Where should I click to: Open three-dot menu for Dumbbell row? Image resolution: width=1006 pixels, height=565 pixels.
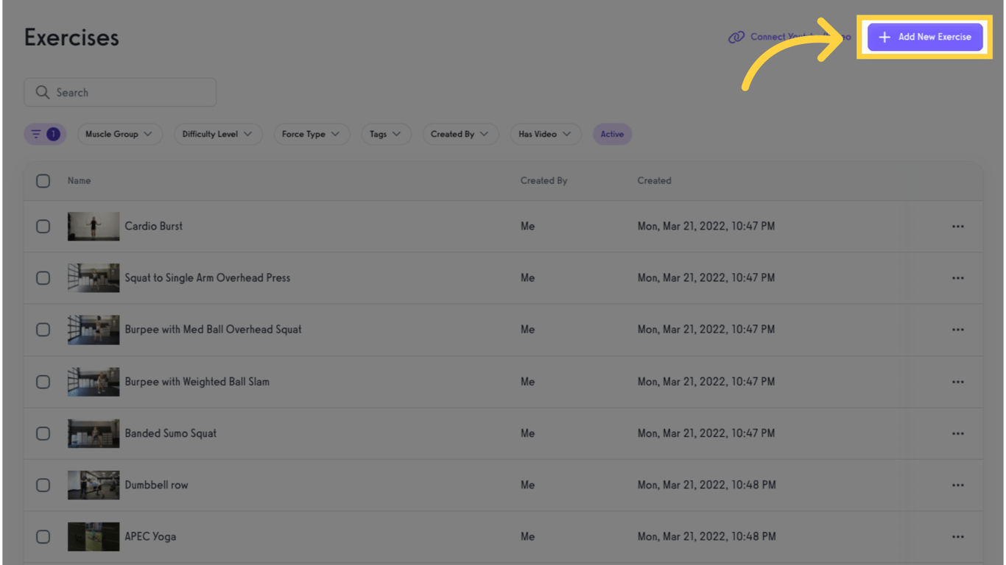coord(957,486)
